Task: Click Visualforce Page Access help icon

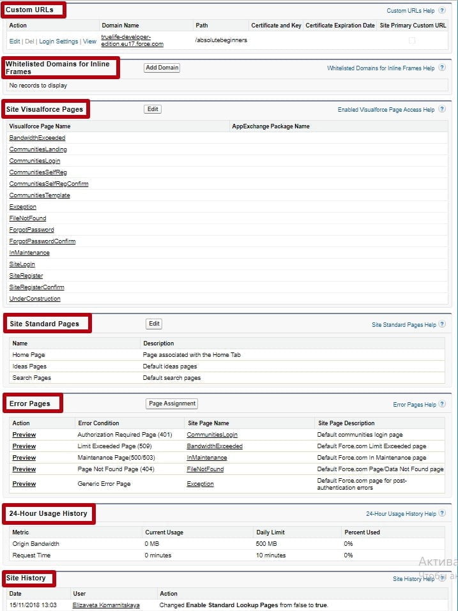Action: [x=441, y=109]
